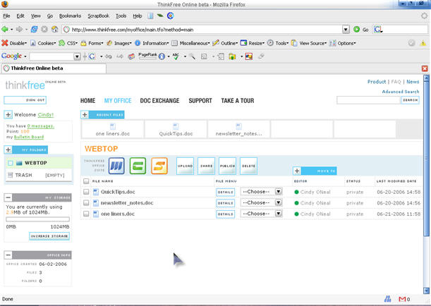
Task: Click the Product link
Action: click(x=377, y=82)
